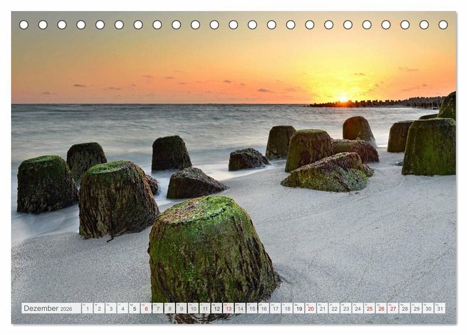Choose day 15 in the calendar strip
Viewport: 467px width, 335px height.
click(x=252, y=308)
